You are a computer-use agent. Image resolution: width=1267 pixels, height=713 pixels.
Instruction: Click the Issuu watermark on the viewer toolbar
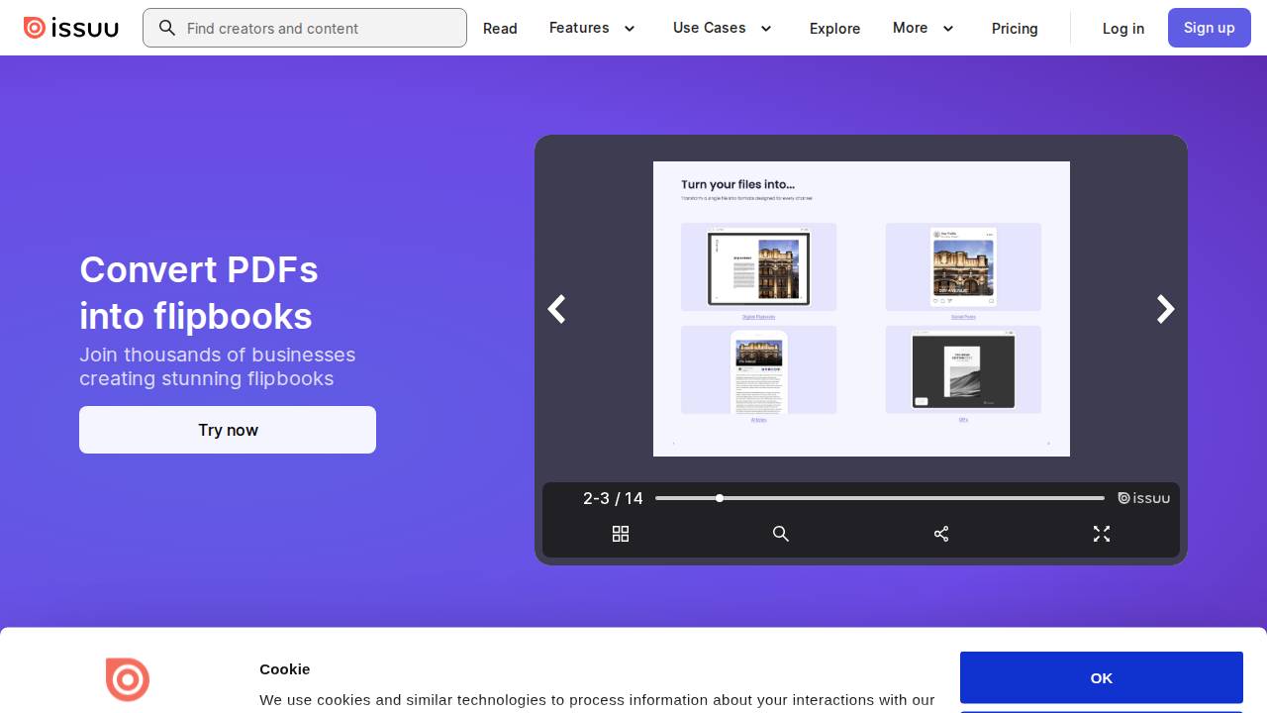coord(1144,498)
